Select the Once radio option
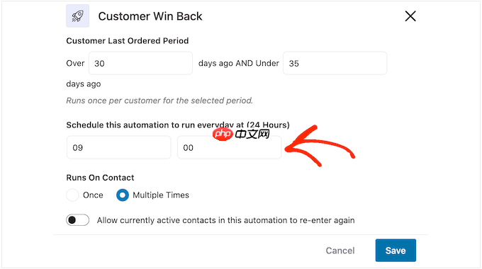The image size is (482, 269). 72,195
